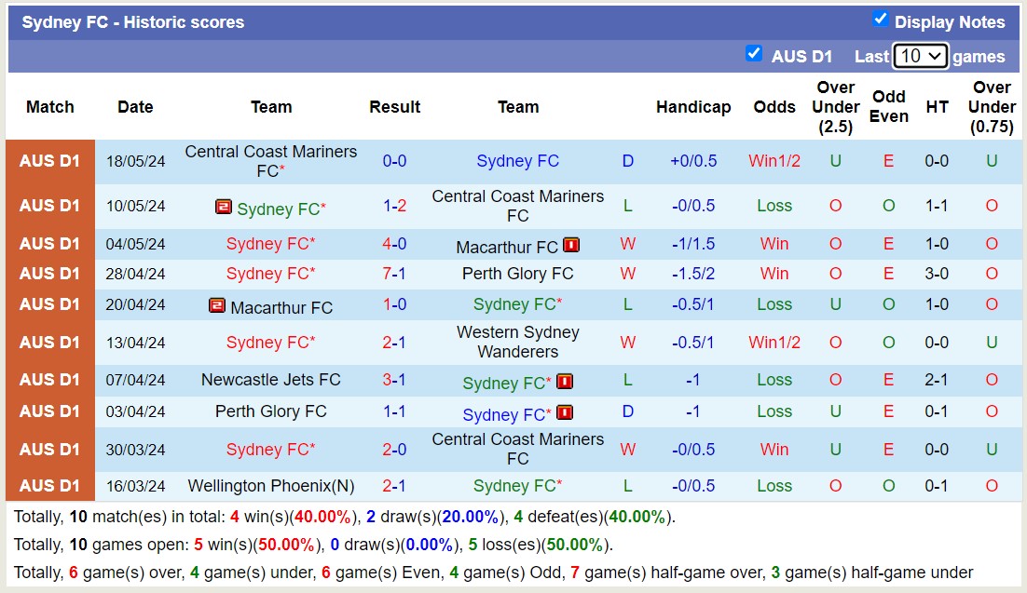Select the 7-1 result against Perth Glory
The image size is (1027, 593).
pos(394,274)
